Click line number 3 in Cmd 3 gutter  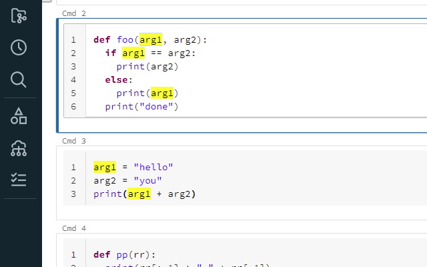coord(73,194)
